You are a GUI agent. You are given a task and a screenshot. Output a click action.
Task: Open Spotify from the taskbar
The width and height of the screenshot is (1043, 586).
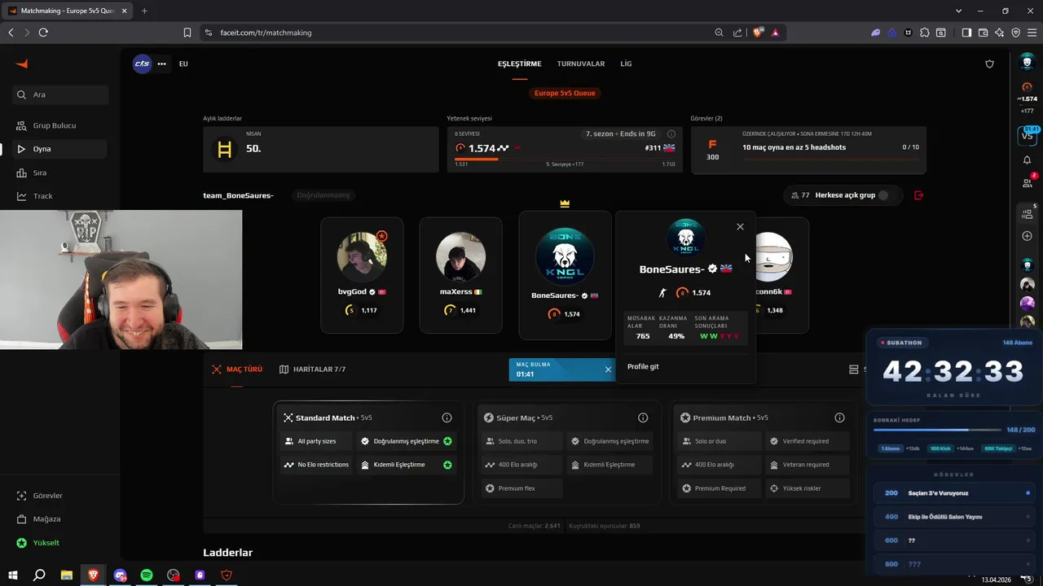(x=147, y=575)
